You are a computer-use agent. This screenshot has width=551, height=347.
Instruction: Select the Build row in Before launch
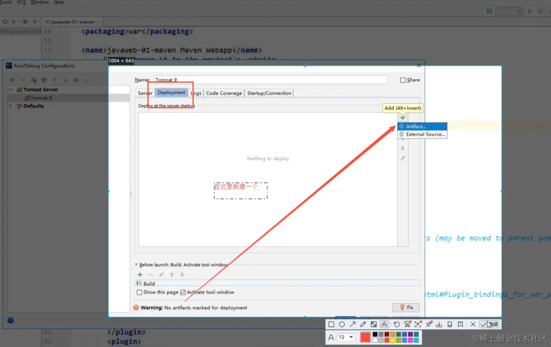[277, 283]
